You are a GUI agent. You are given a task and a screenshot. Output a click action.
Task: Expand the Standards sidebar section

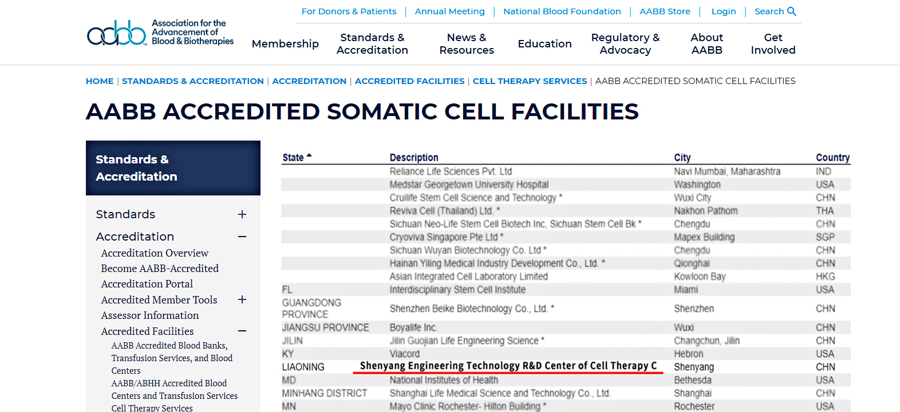pyautogui.click(x=242, y=214)
